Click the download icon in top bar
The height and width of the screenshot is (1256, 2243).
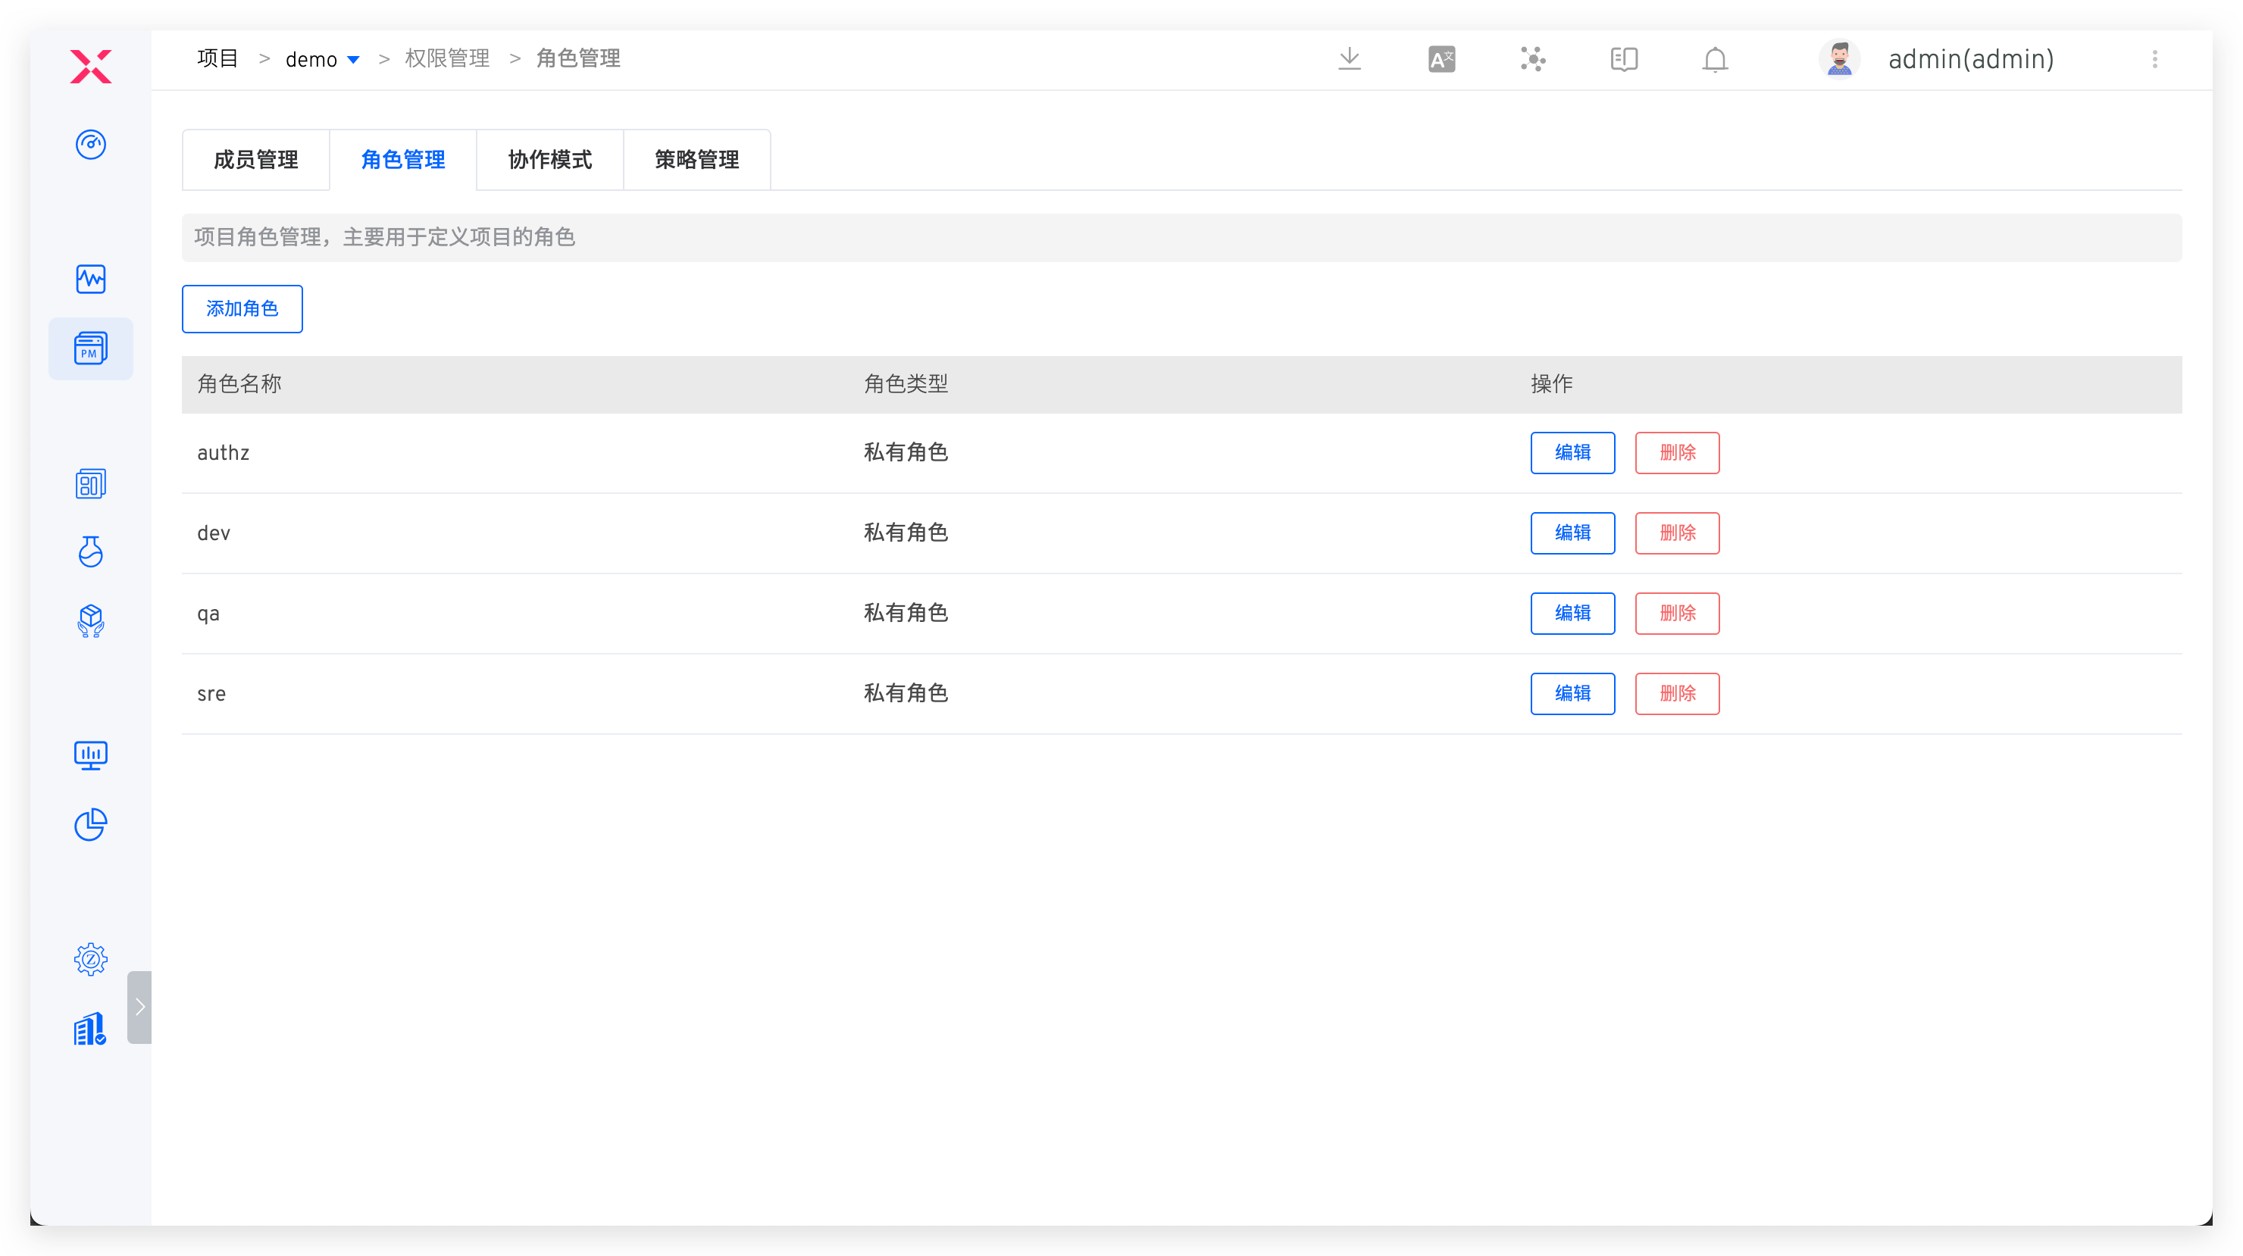pyautogui.click(x=1349, y=59)
